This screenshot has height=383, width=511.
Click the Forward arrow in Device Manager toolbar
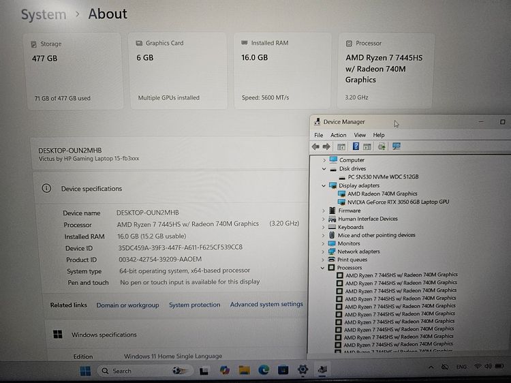click(x=326, y=147)
